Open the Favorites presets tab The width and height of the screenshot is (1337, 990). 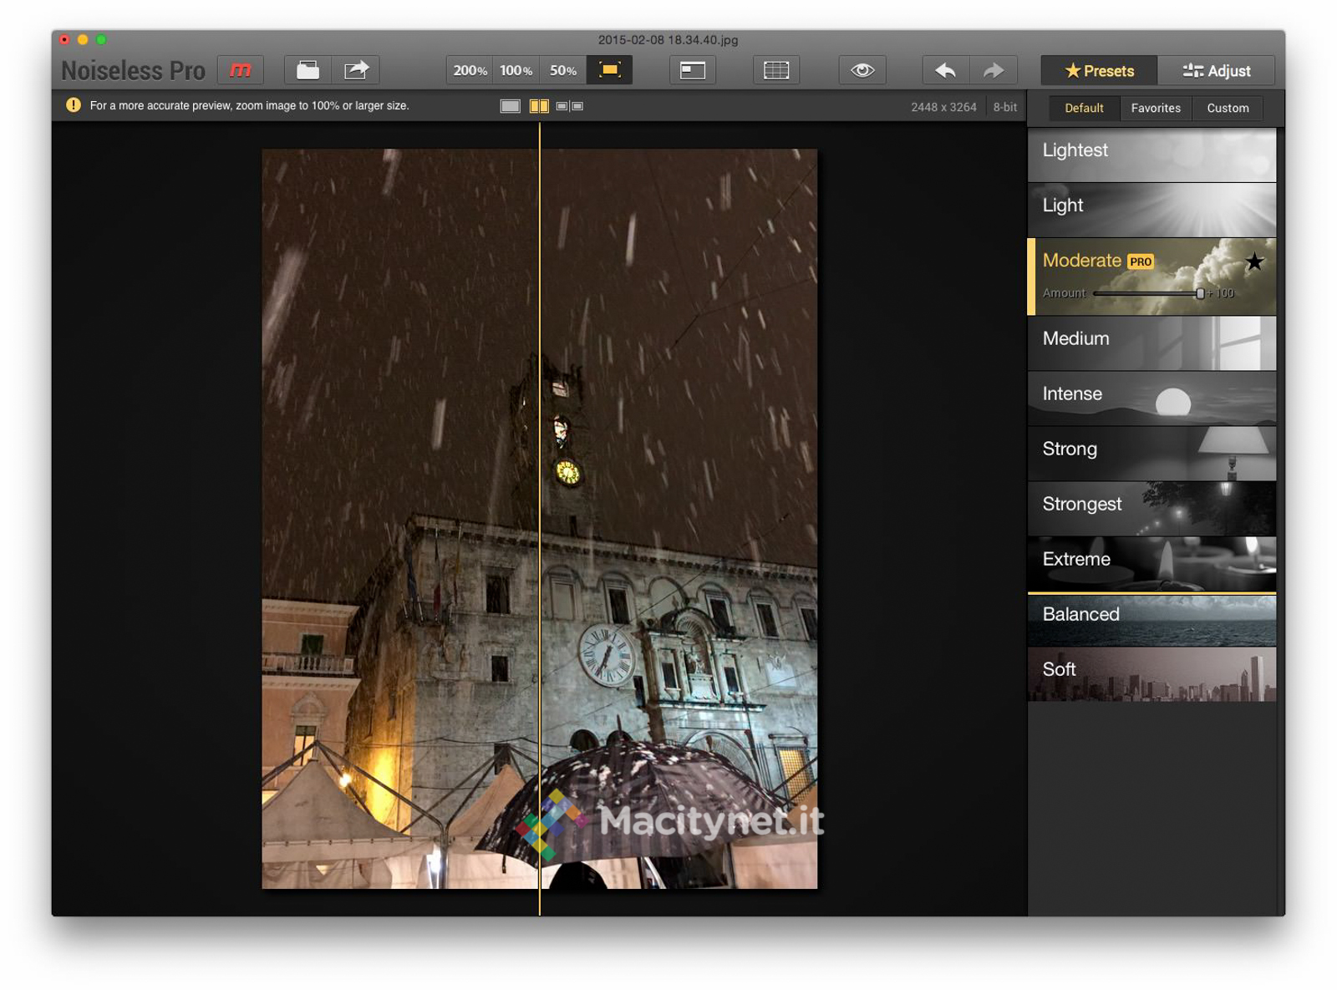(x=1156, y=108)
